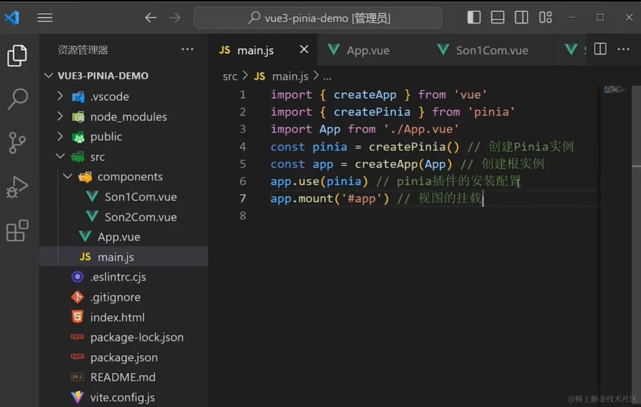The image size is (641, 407).
Task: Toggle the bottom panel
Action: coord(498,17)
